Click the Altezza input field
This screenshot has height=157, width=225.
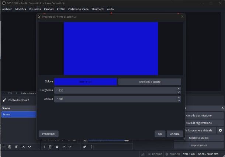coord(114,99)
